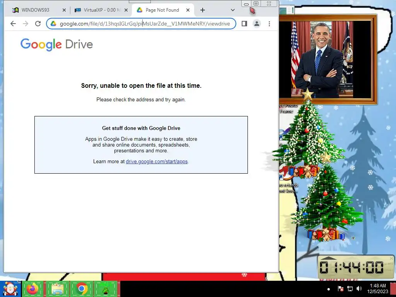Launch Firefox from the taskbar
The width and height of the screenshot is (396, 297).
pyautogui.click(x=32, y=289)
